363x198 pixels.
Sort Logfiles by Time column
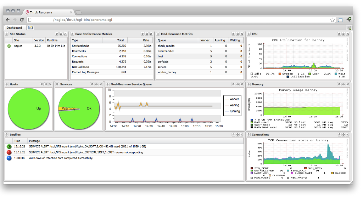point(20,141)
